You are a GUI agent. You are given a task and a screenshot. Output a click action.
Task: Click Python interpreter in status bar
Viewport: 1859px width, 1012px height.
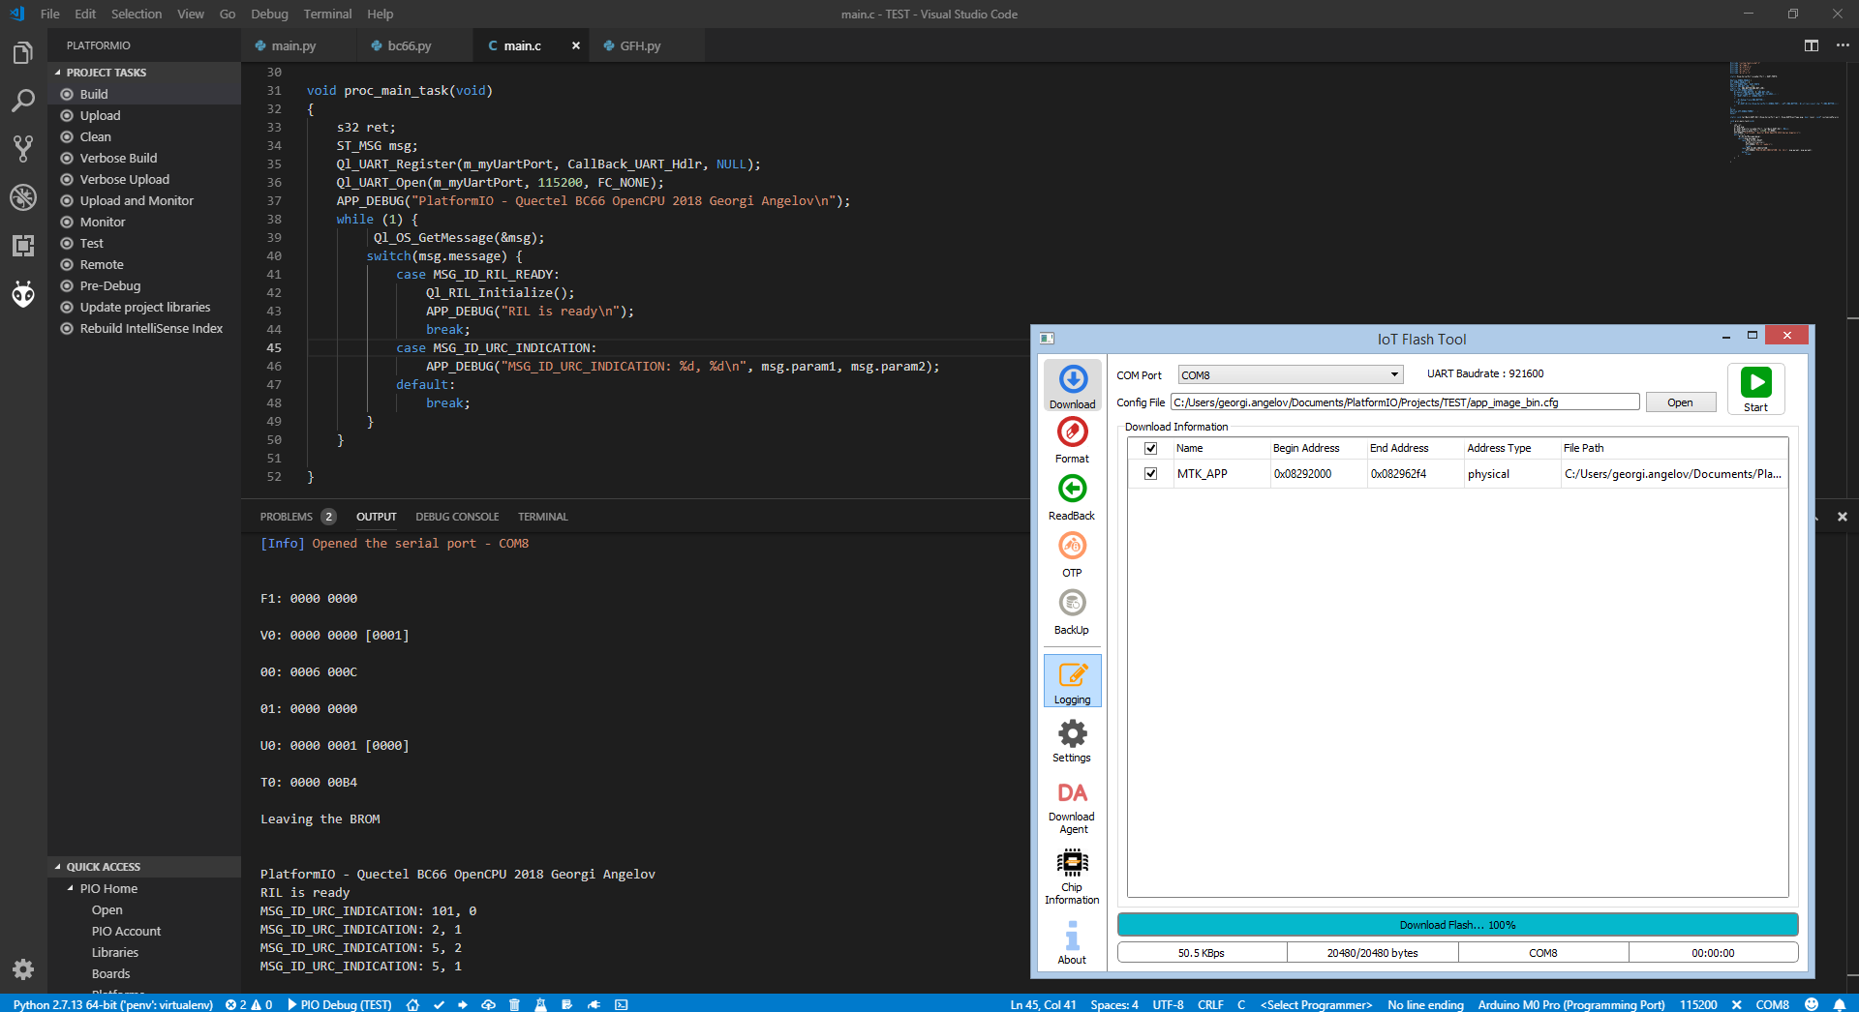[x=113, y=1004]
